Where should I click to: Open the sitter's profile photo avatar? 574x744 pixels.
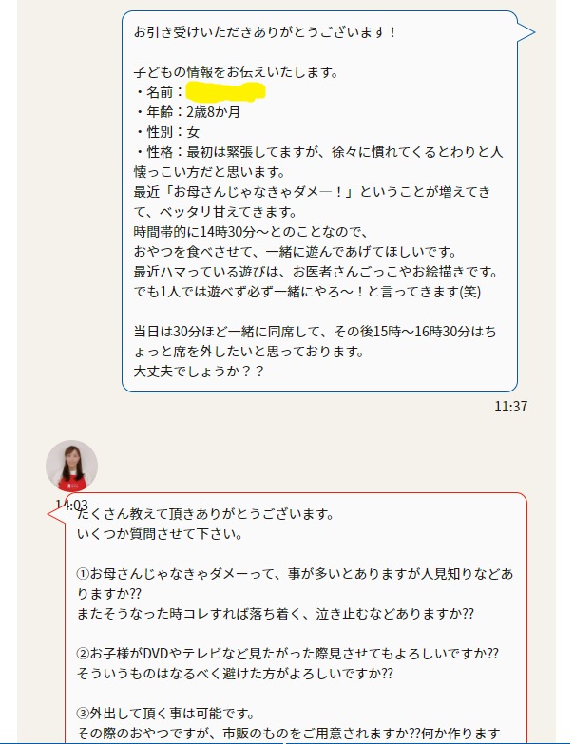click(71, 466)
